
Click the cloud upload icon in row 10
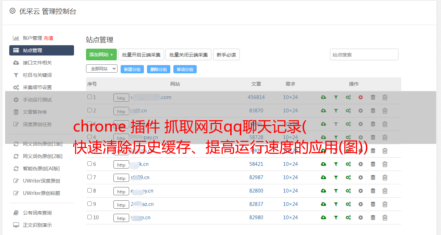[323, 218]
